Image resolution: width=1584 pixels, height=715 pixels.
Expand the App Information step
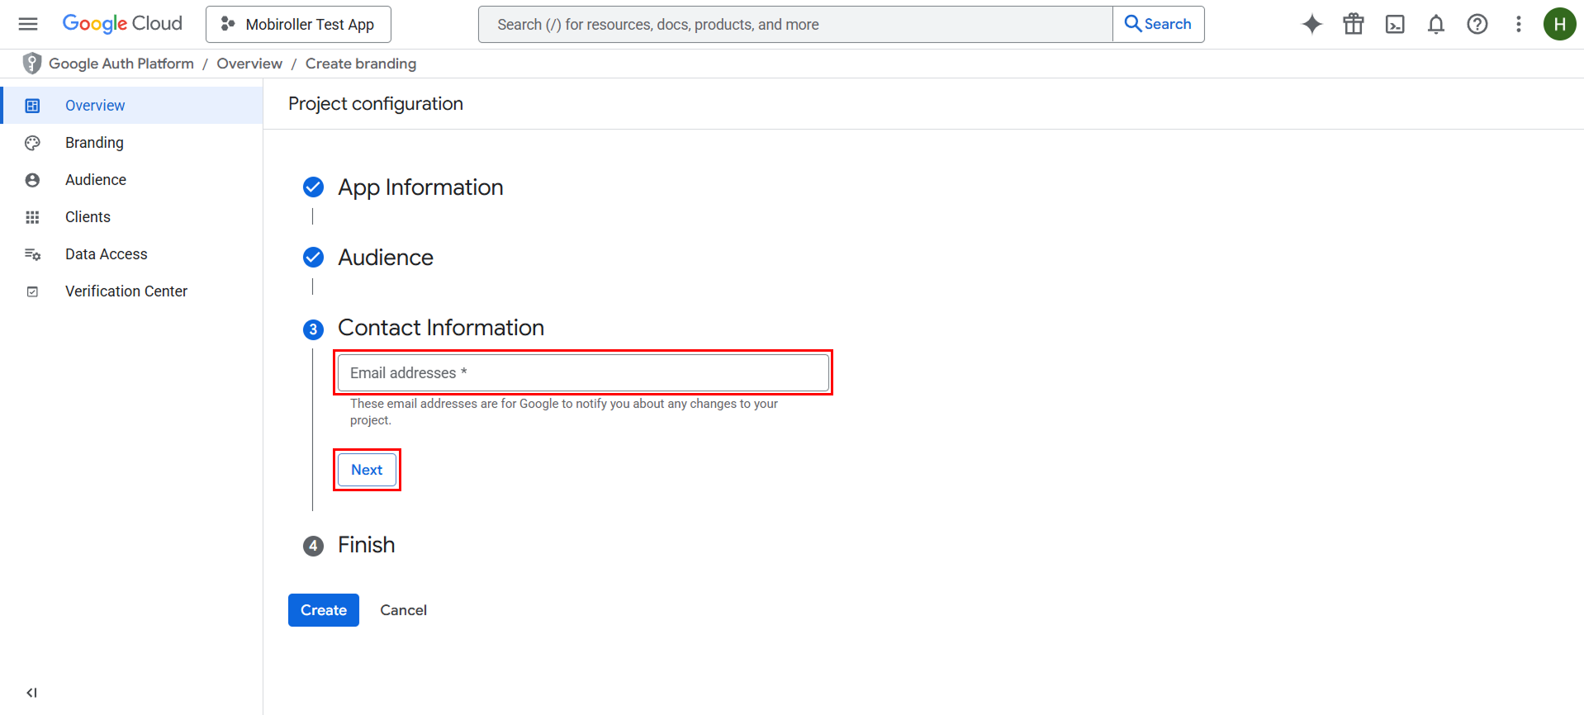click(420, 187)
